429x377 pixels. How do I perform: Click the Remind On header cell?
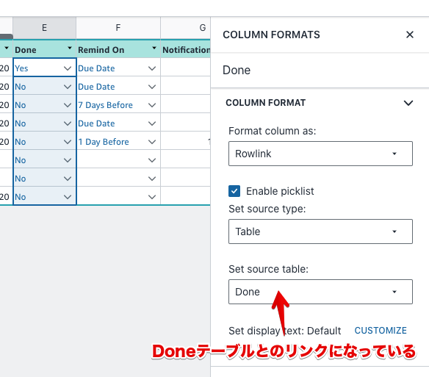click(118, 49)
